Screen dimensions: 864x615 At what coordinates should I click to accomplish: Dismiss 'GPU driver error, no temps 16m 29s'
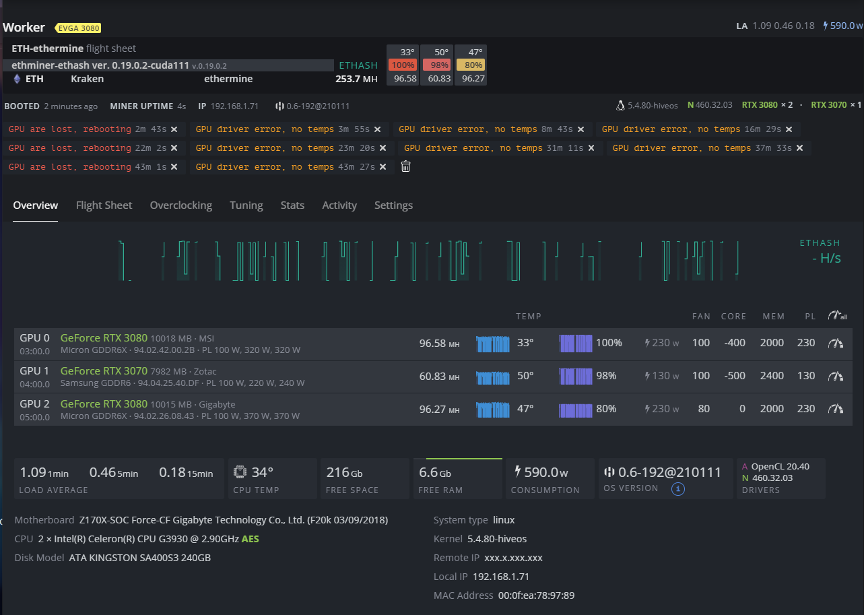coord(789,129)
